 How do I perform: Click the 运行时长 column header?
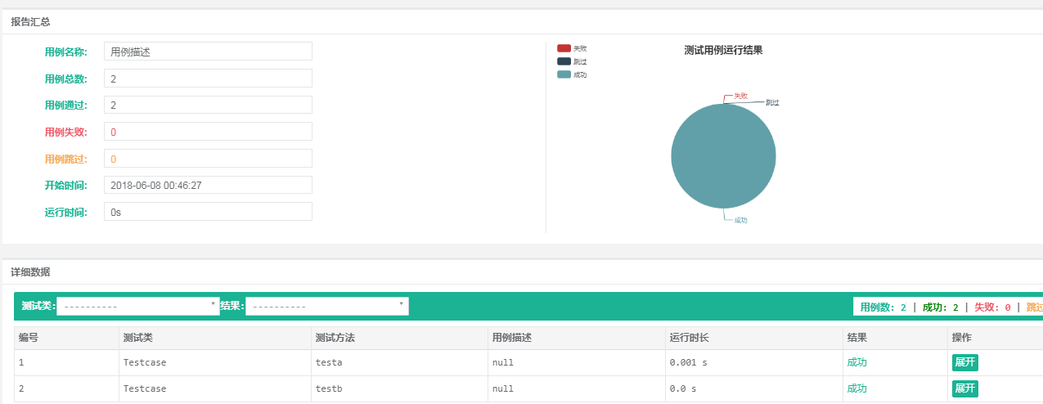coord(753,338)
